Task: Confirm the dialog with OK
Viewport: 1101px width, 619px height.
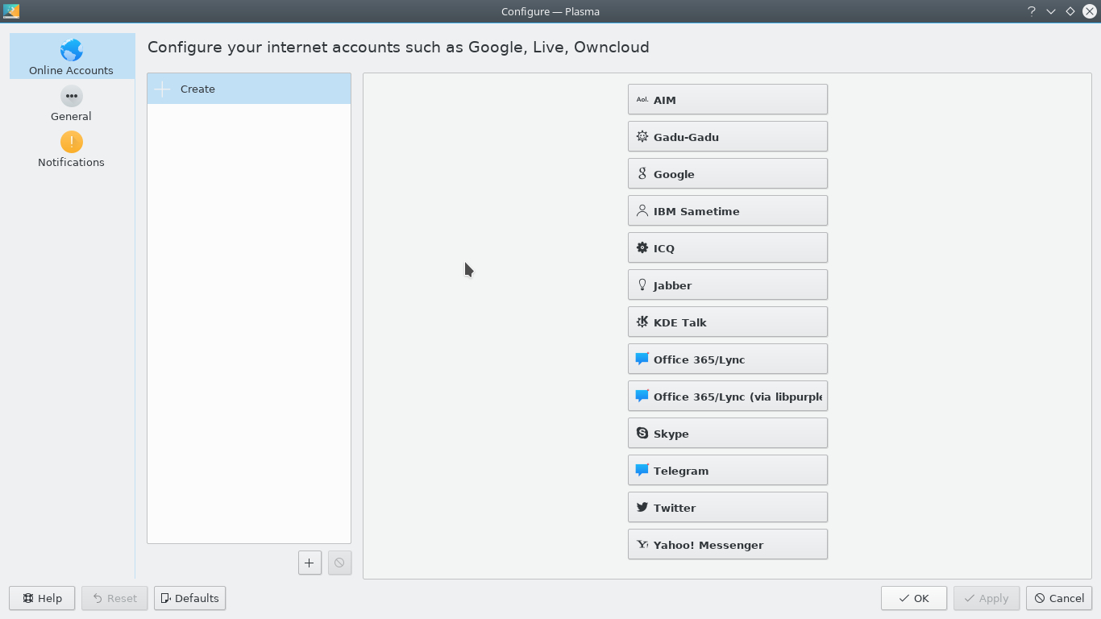Action: 914,598
